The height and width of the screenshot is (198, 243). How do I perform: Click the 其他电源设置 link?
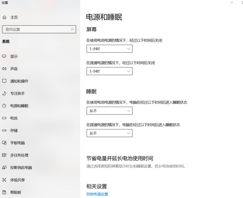pos(97,194)
